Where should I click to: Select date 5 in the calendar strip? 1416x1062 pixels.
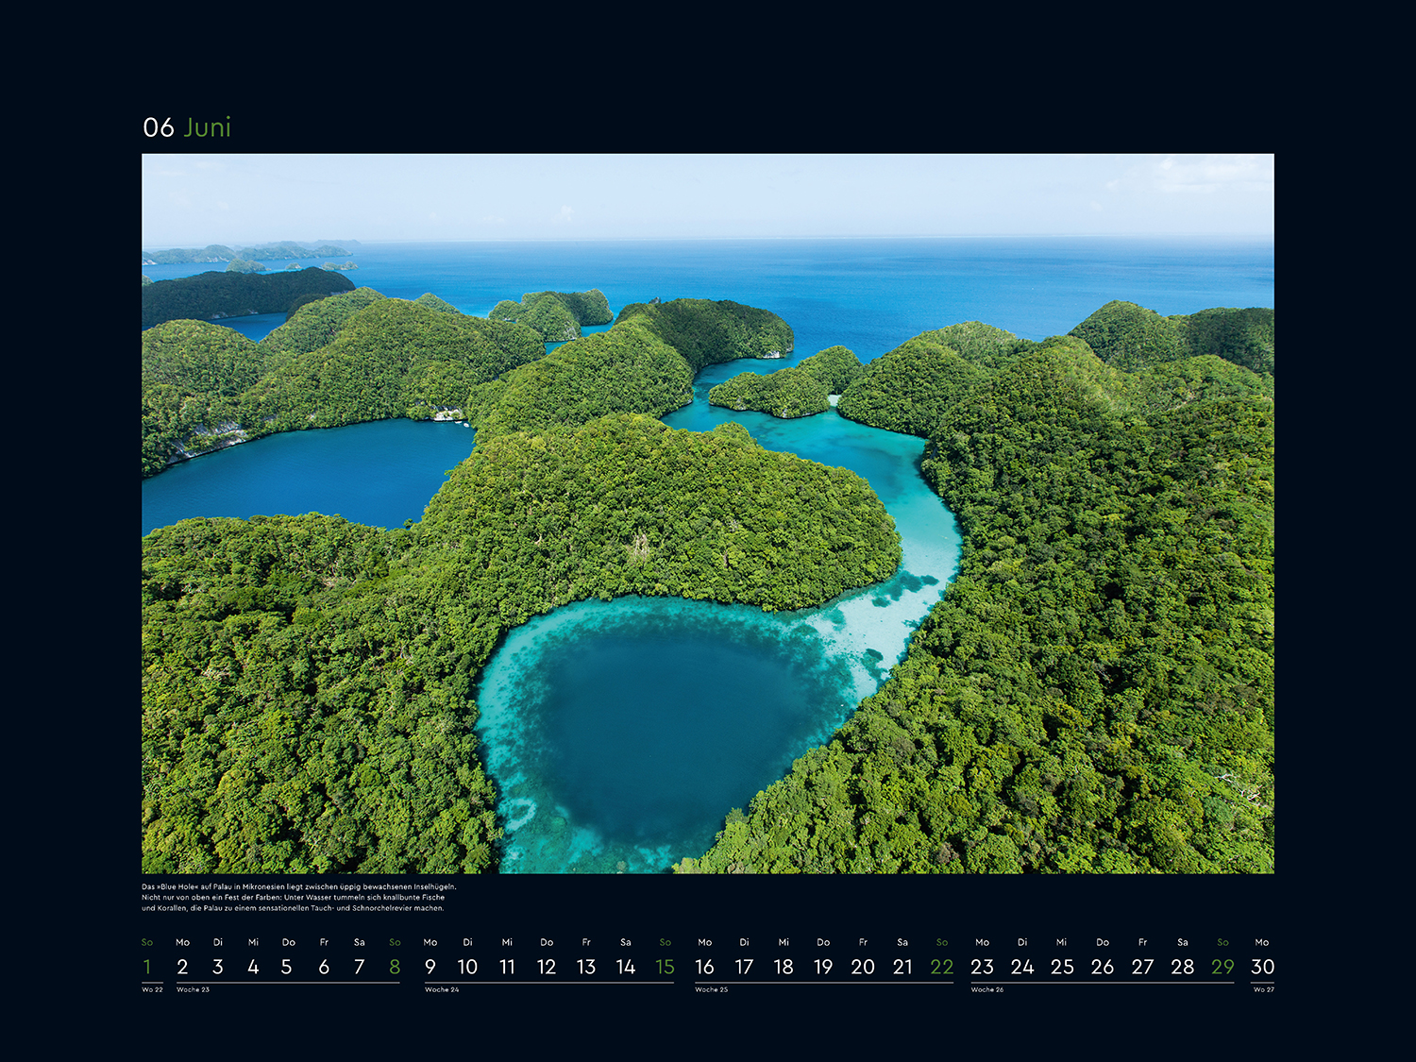tap(287, 967)
